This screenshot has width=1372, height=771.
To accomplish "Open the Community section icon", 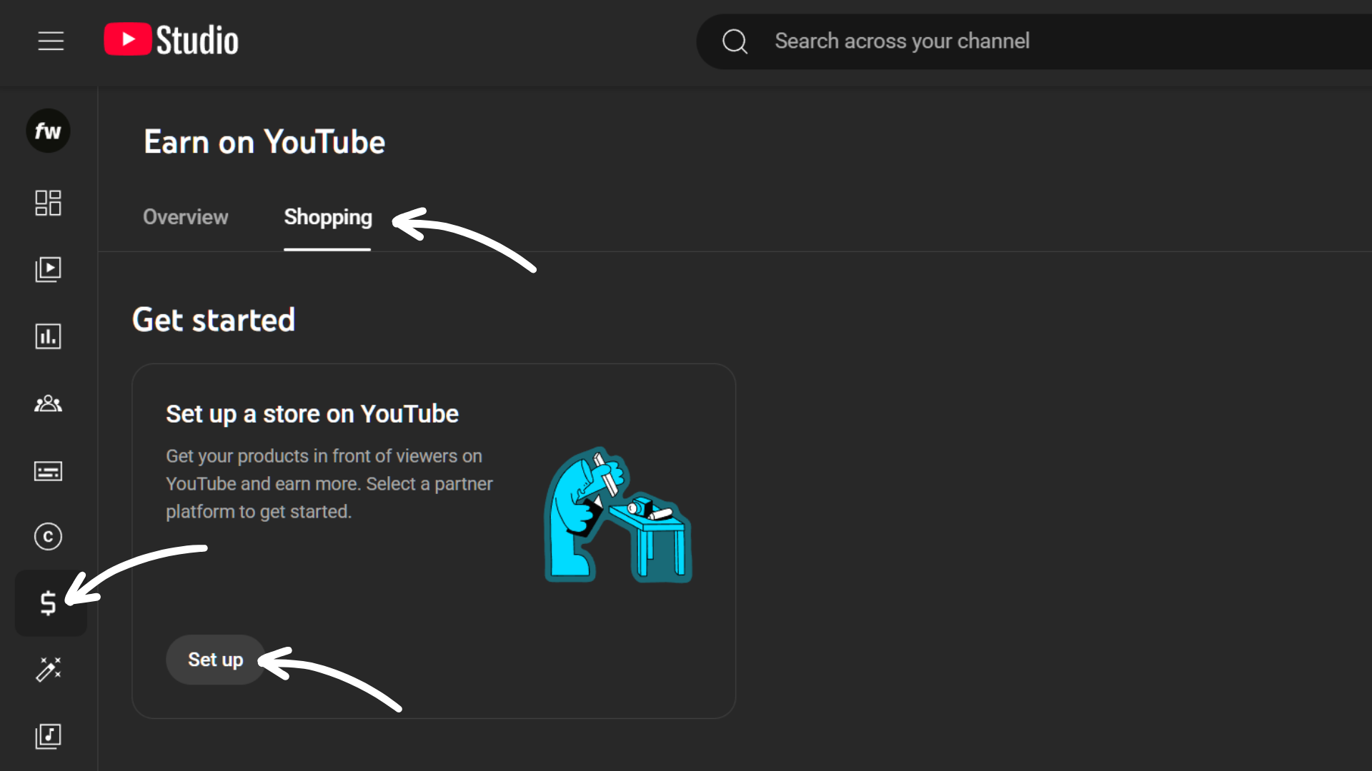I will [x=48, y=403].
